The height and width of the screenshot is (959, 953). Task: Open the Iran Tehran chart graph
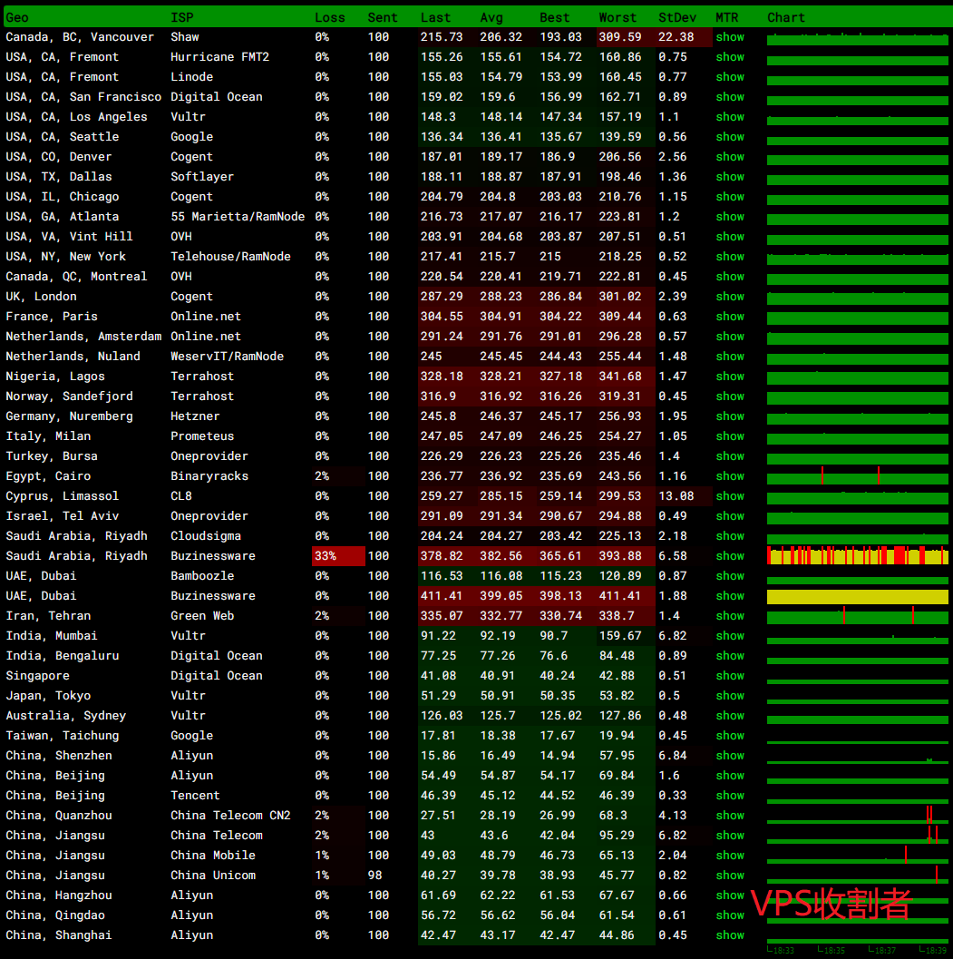(x=857, y=617)
